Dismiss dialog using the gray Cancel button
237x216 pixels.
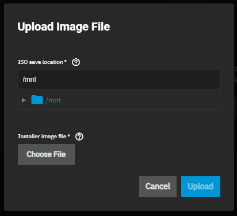click(158, 187)
